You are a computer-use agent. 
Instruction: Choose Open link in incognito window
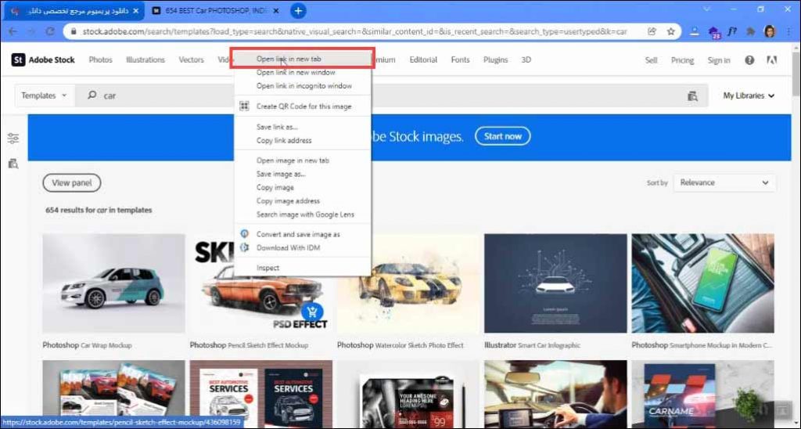pyautogui.click(x=303, y=86)
